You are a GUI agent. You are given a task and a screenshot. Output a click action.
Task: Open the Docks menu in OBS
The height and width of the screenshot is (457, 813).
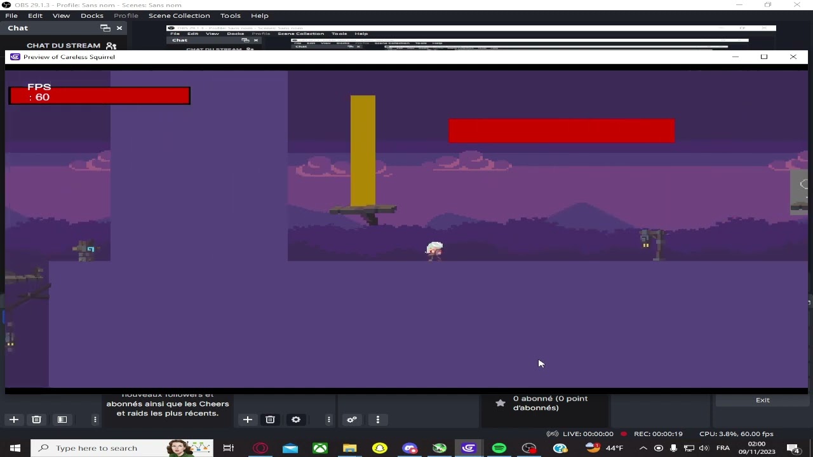pos(92,15)
